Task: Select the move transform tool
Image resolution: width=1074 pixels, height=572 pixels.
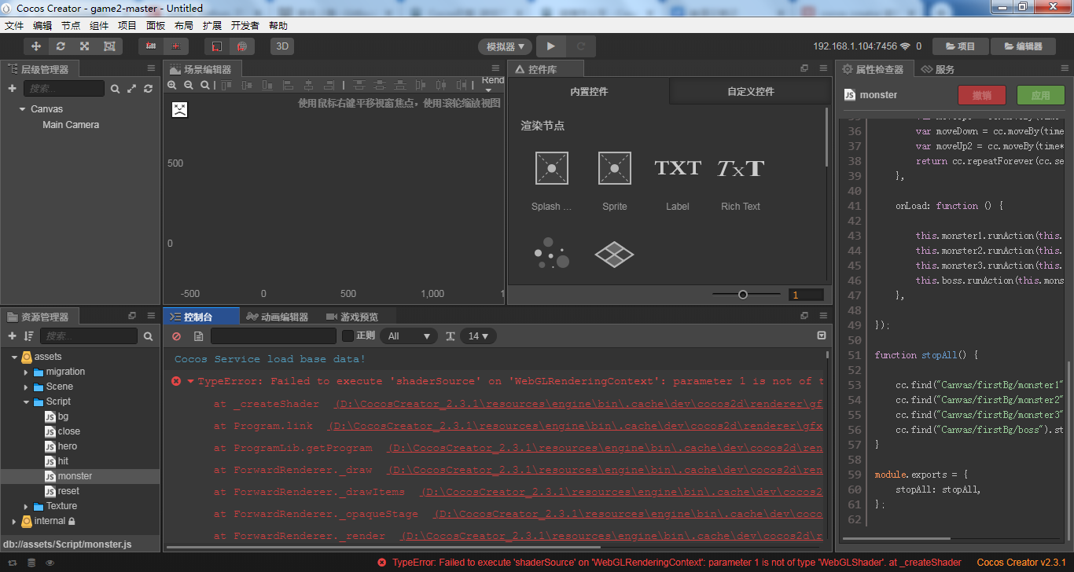Action: pos(36,46)
